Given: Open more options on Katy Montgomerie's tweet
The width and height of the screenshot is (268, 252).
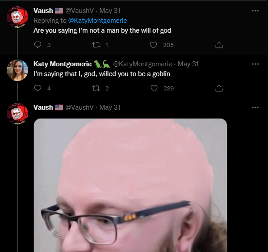Looking at the screenshot, I should tap(255, 64).
